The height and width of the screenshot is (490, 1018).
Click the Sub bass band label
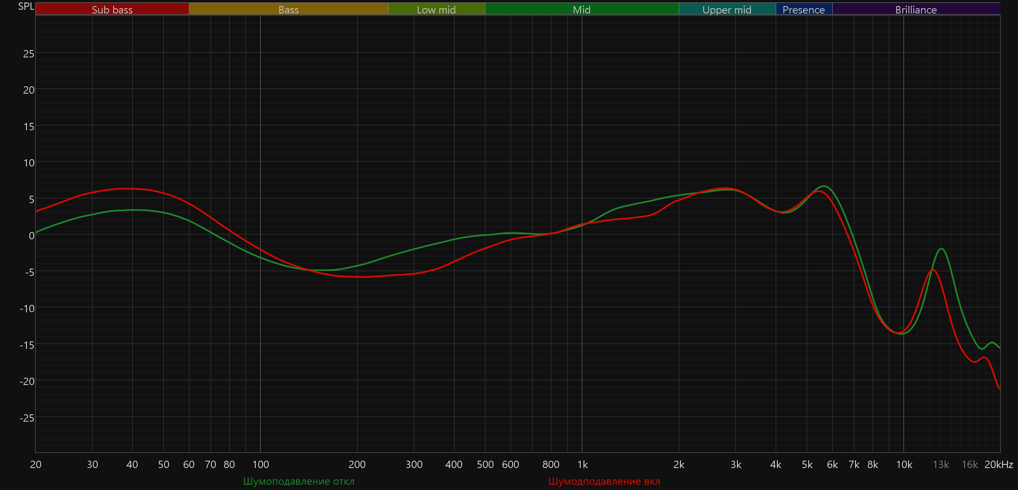[x=112, y=9]
